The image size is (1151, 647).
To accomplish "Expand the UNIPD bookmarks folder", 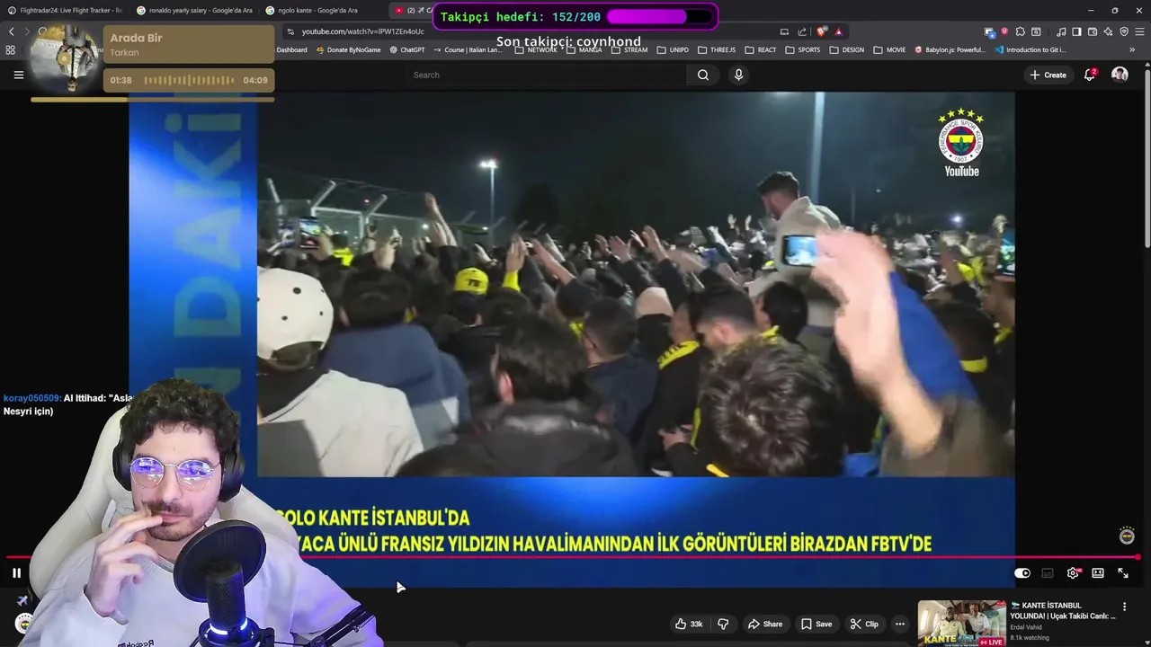I will click(x=673, y=50).
